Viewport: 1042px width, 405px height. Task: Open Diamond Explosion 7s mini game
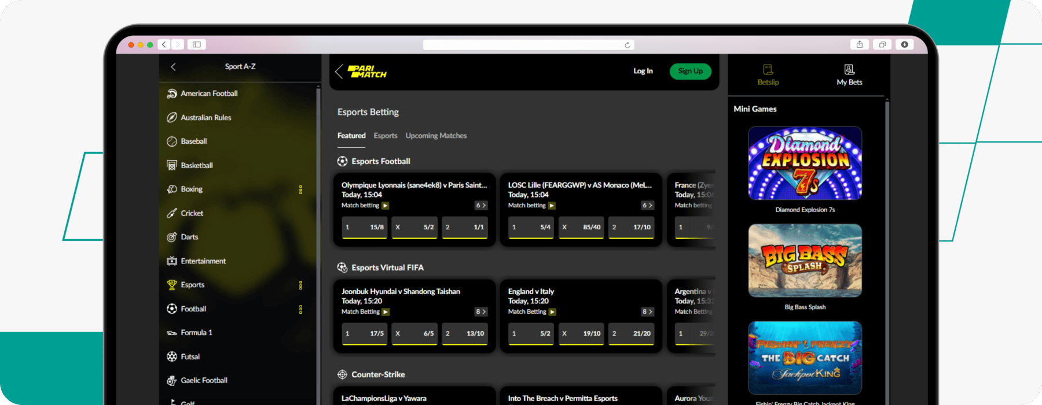click(x=805, y=164)
